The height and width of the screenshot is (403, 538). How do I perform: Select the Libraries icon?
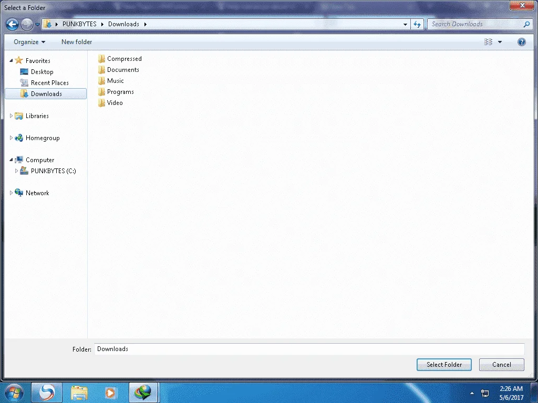point(19,116)
